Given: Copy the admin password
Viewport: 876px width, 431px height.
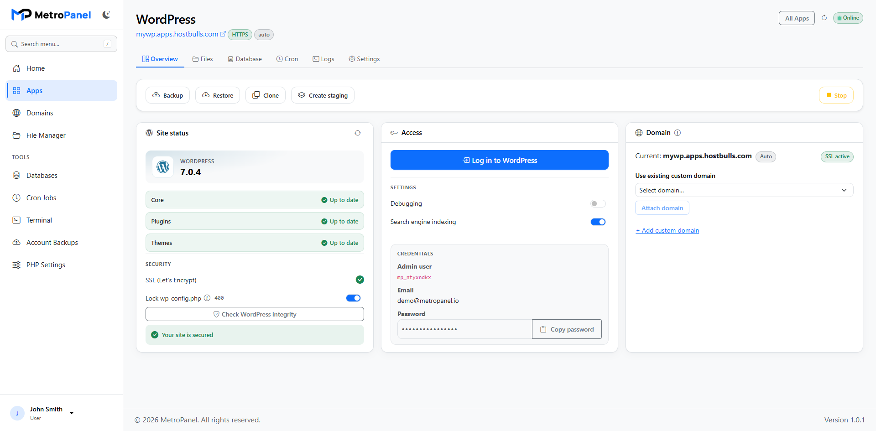Looking at the screenshot, I should tap(567, 329).
